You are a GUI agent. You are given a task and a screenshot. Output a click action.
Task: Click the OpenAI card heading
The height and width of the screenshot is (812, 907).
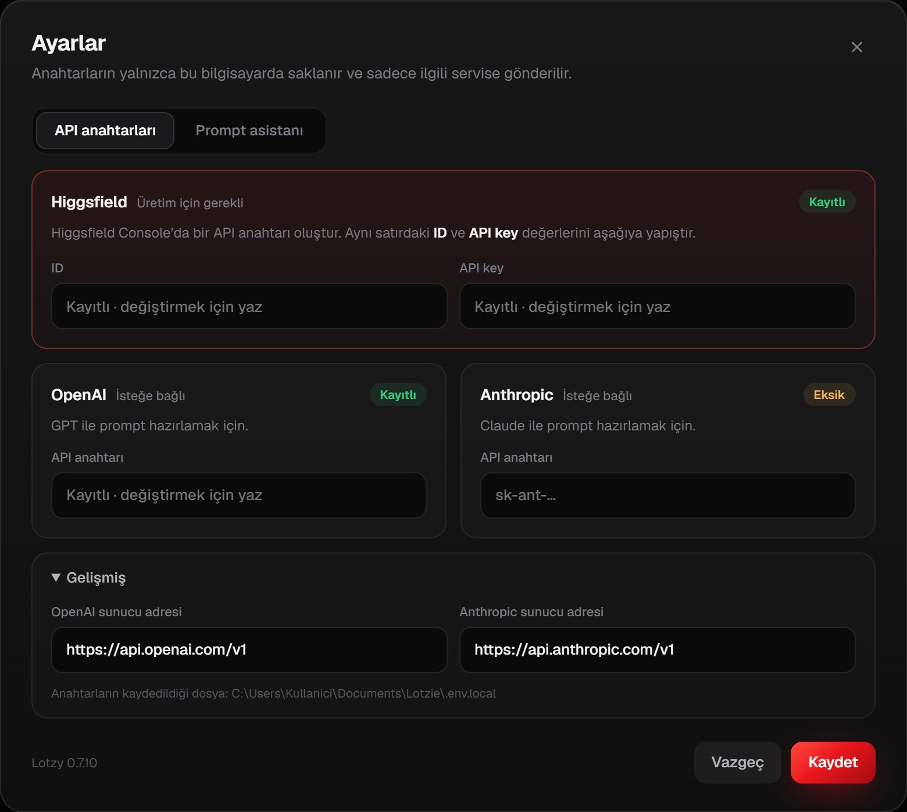pos(78,395)
